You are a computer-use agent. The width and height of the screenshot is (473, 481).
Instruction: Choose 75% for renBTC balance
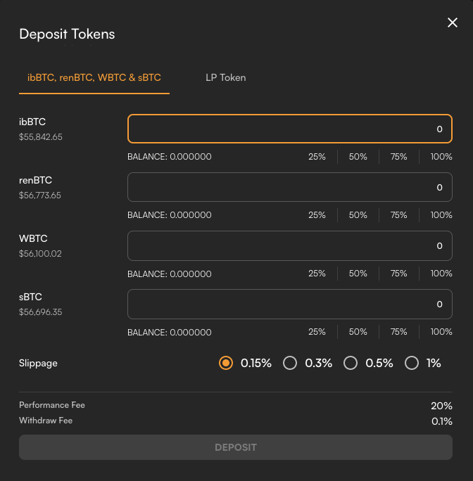pos(398,215)
